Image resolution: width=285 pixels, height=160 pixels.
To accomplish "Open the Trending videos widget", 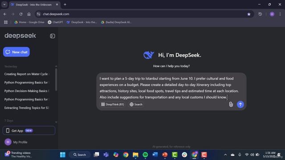I will click(x=18, y=155).
